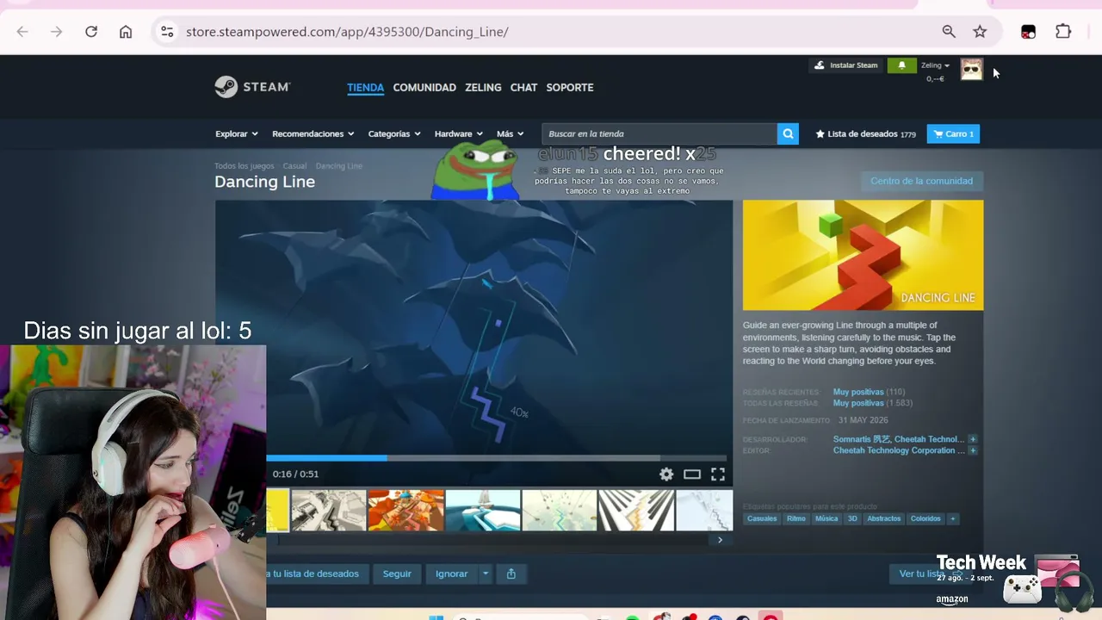Image resolution: width=1102 pixels, height=620 pixels.
Task: Seek the video progress bar
Action: [497, 458]
